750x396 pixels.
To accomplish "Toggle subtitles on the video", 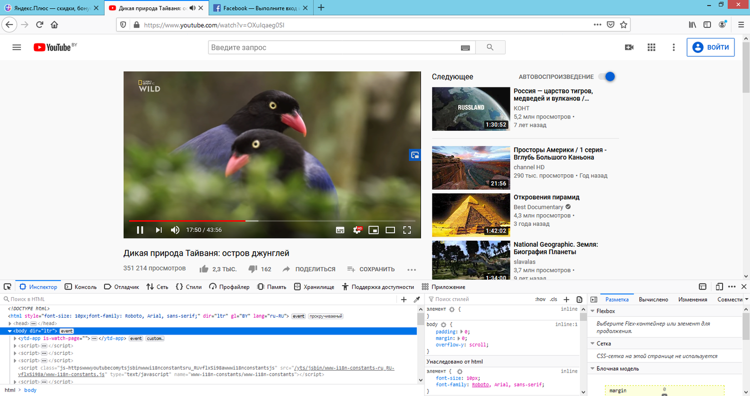I will (x=340, y=230).
